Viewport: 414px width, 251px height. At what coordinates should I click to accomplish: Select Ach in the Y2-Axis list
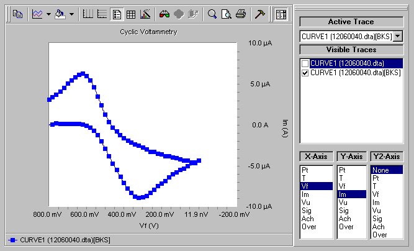point(387,227)
